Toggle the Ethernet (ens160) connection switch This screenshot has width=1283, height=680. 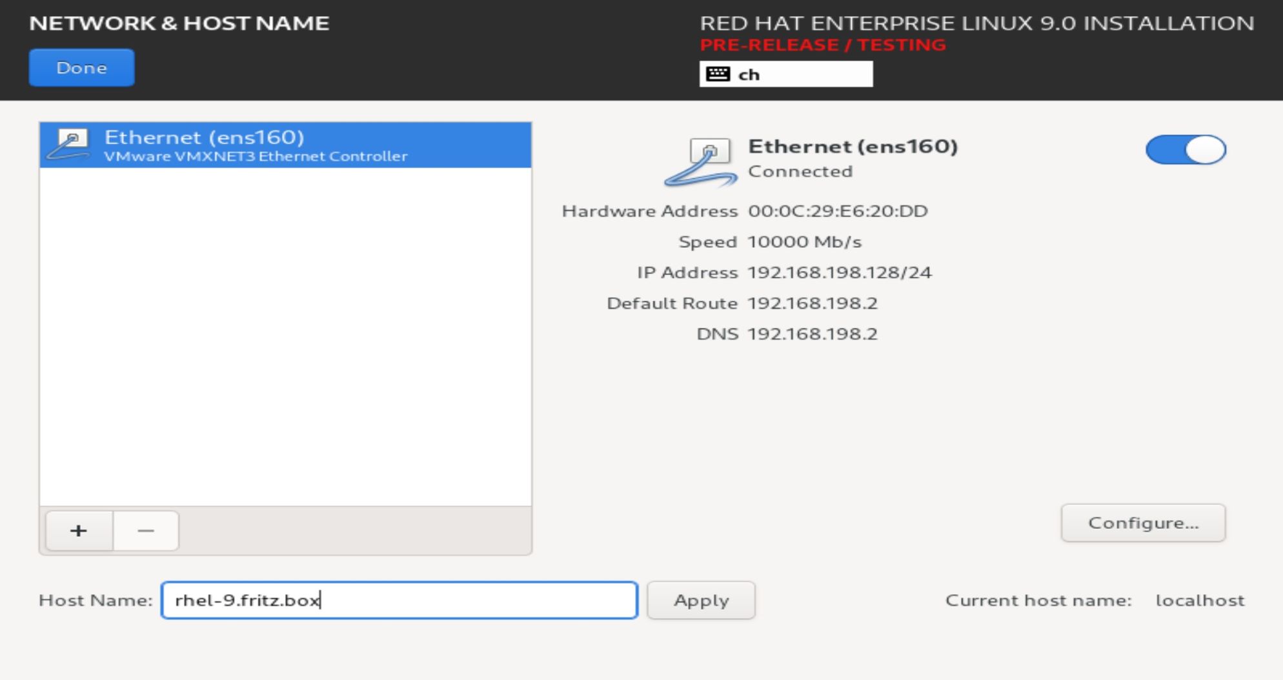point(1186,150)
